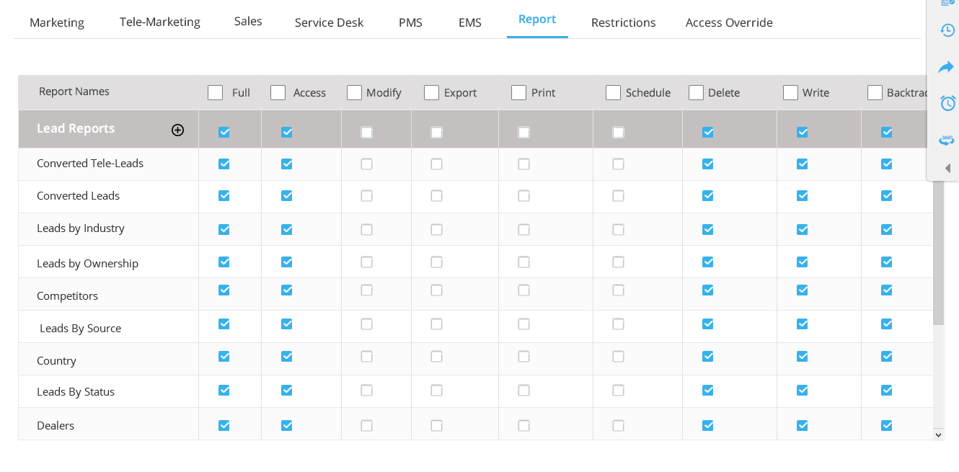This screenshot has width=959, height=472.
Task: Open the approvals icon on the right sidebar
Action: click(x=947, y=4)
